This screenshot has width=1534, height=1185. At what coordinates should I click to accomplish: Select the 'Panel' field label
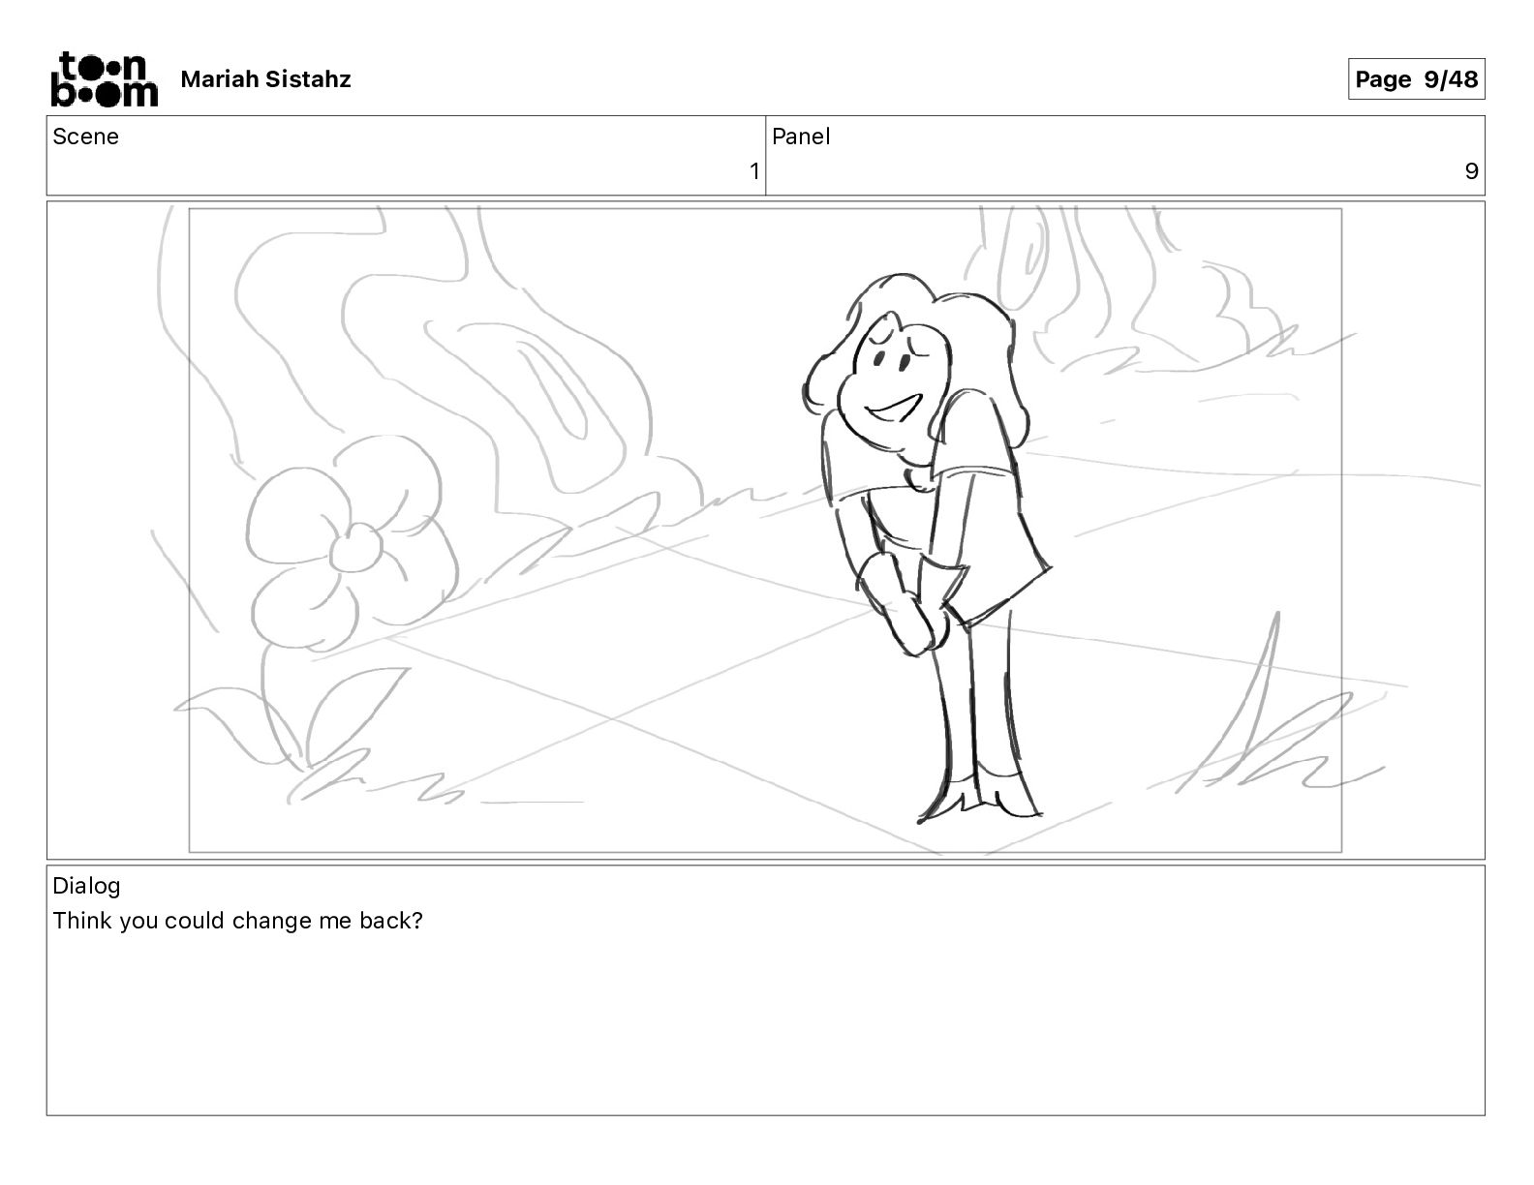tap(801, 137)
